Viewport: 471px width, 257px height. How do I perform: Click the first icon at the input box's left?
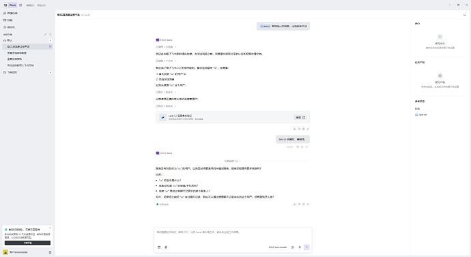[159, 247]
